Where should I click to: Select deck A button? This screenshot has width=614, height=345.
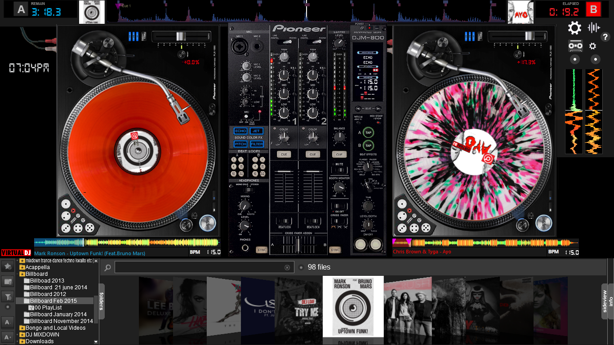[21, 9]
